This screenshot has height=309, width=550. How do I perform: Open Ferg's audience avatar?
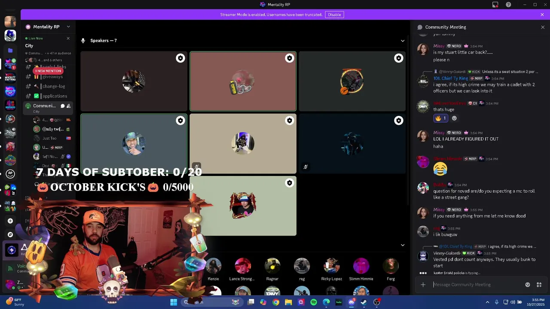[x=391, y=266]
